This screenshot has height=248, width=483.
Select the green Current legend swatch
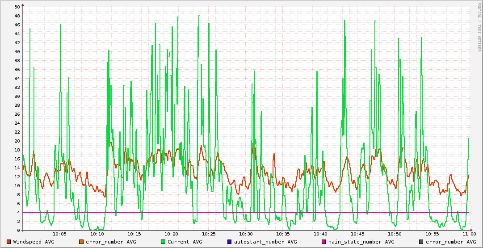163,242
